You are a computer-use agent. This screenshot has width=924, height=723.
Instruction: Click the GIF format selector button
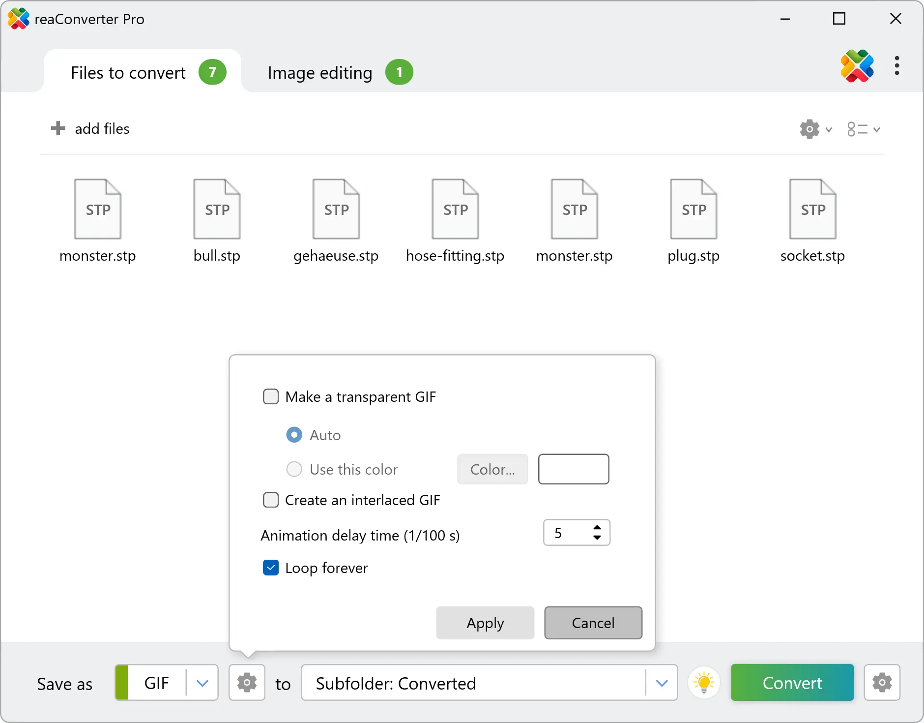[167, 683]
